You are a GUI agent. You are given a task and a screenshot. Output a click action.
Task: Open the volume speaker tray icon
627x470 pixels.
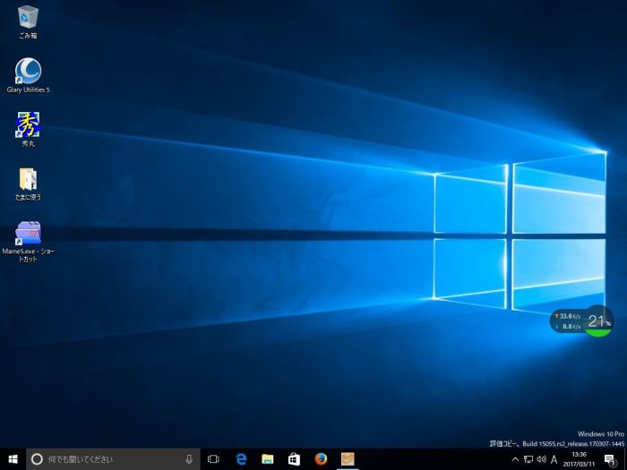[540, 459]
